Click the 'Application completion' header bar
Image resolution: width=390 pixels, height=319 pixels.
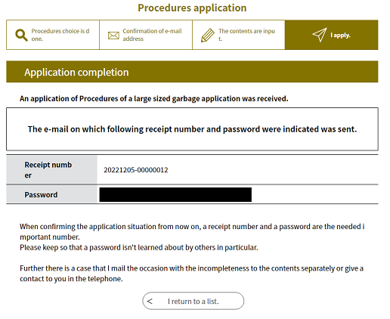[x=192, y=72]
